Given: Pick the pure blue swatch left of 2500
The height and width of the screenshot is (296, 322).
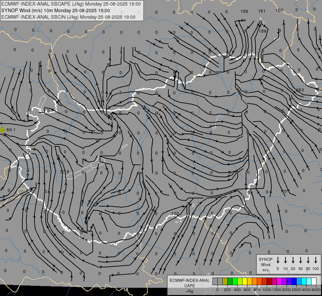Looking at the screenshot, I should click(x=294, y=282).
